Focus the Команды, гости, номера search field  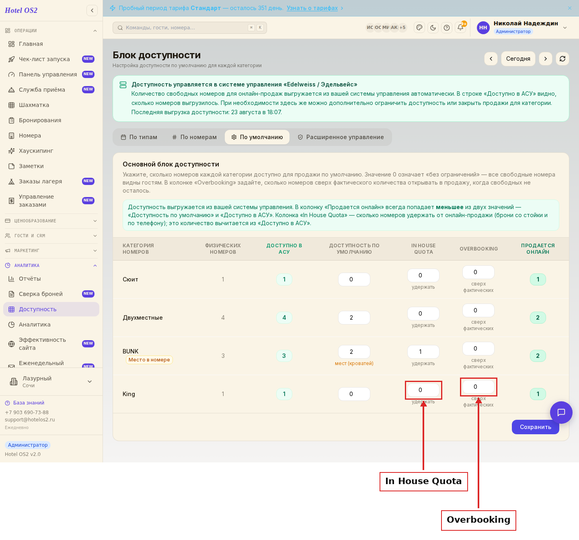pyautogui.click(x=190, y=28)
